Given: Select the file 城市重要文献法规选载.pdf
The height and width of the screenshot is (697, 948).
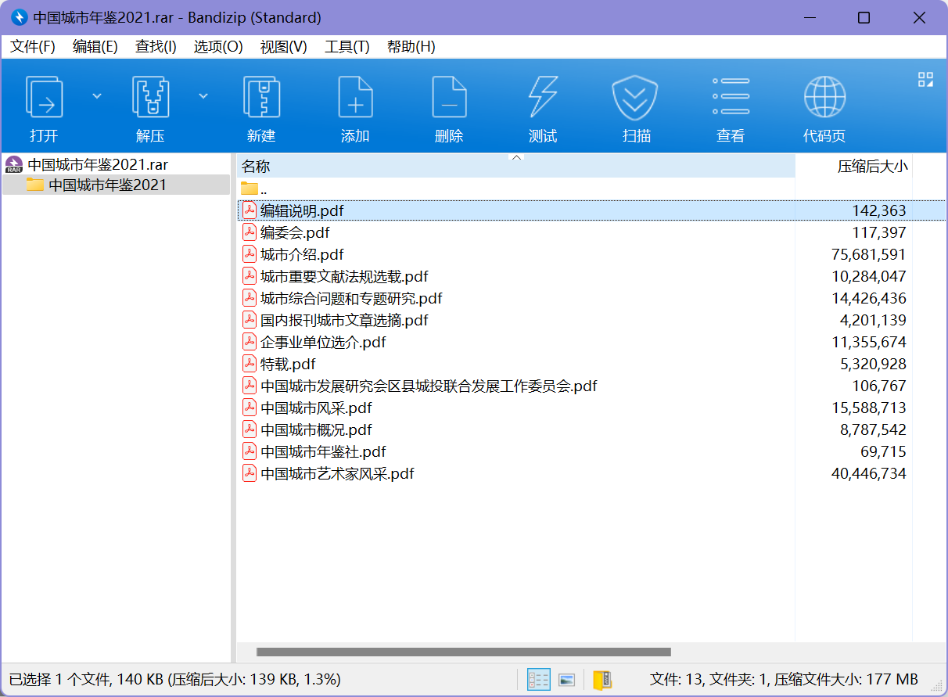Looking at the screenshot, I should [x=344, y=276].
